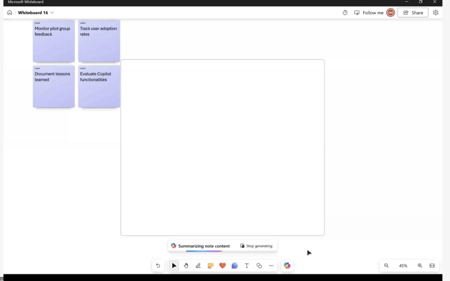Image resolution: width=450 pixels, height=281 pixels.
Task: Undo the last action
Action: coord(158,266)
